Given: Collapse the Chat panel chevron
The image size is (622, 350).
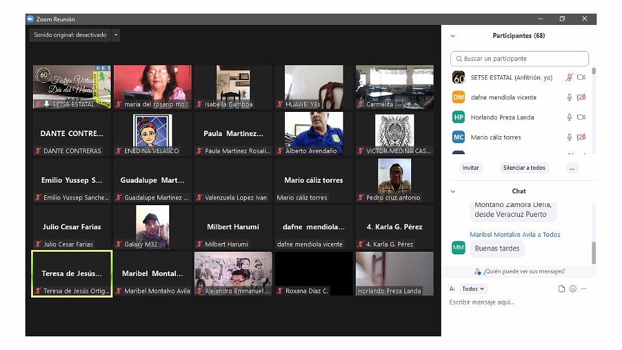Looking at the screenshot, I should 453,191.
